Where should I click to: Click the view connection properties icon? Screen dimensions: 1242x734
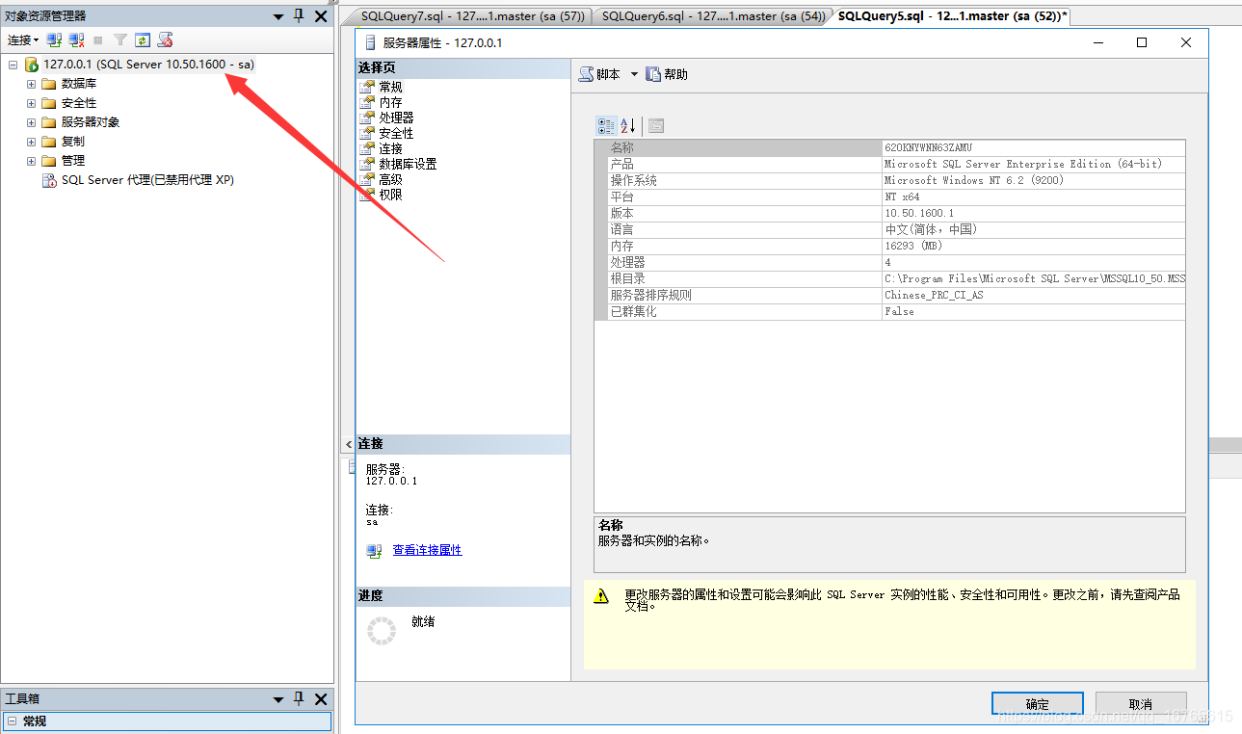[x=374, y=551]
